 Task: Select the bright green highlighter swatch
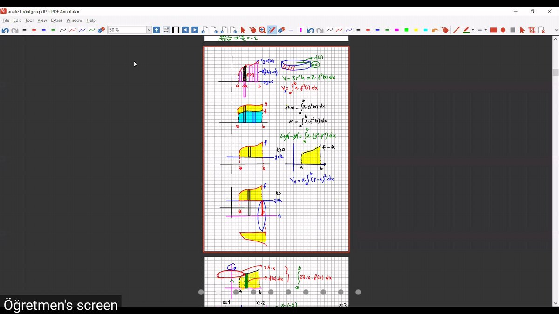[406, 30]
